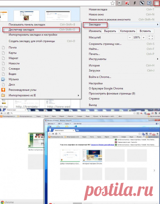Open the Сервис dropdown in Virtual PC
The width and height of the screenshot is (160, 204).
68,124
